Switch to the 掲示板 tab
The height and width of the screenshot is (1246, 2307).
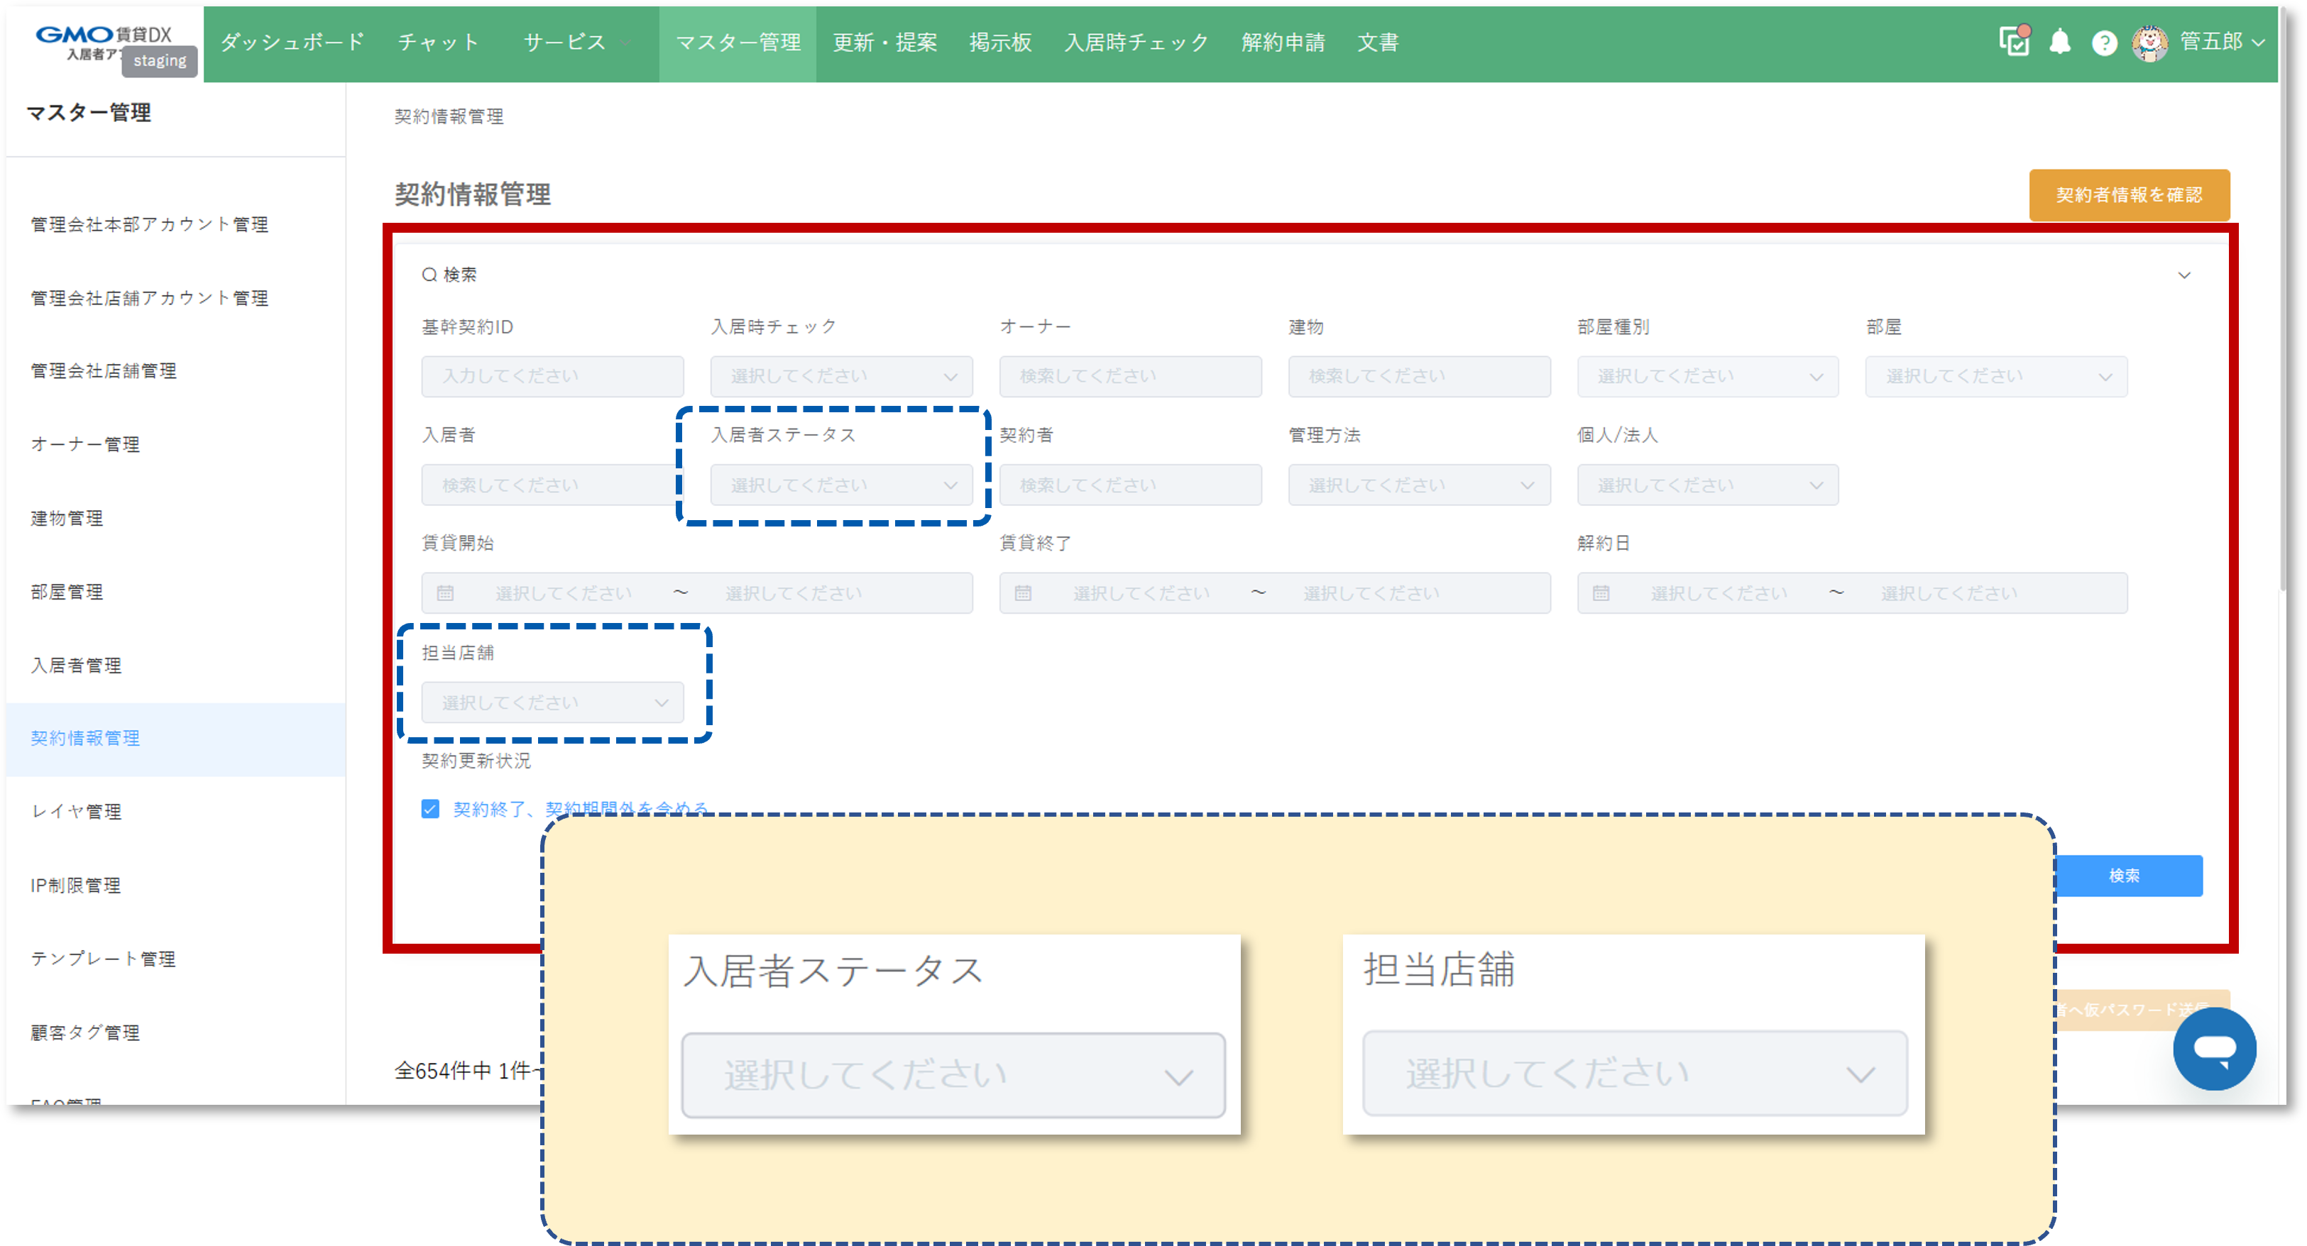coord(999,42)
